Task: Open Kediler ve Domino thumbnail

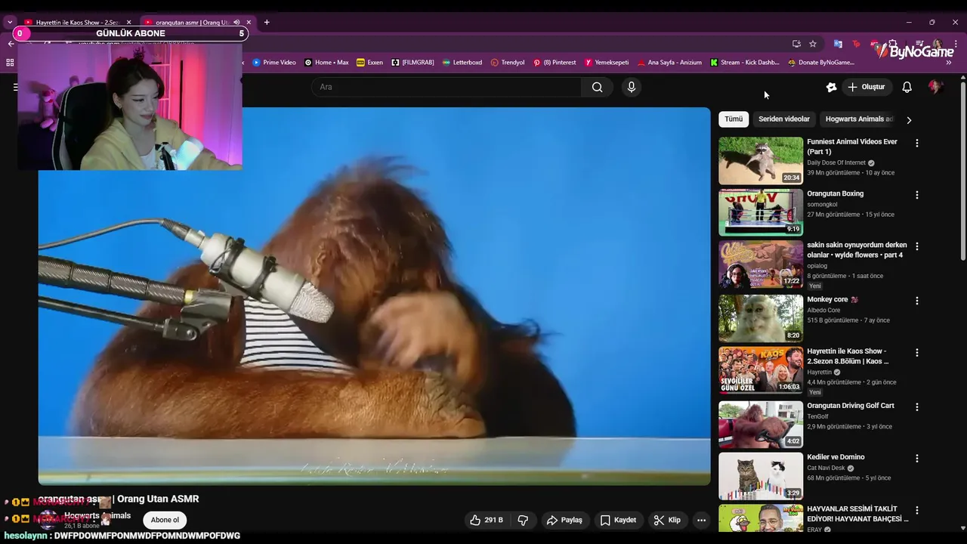Action: (761, 476)
